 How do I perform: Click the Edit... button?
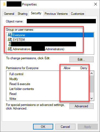click(x=82, y=60)
